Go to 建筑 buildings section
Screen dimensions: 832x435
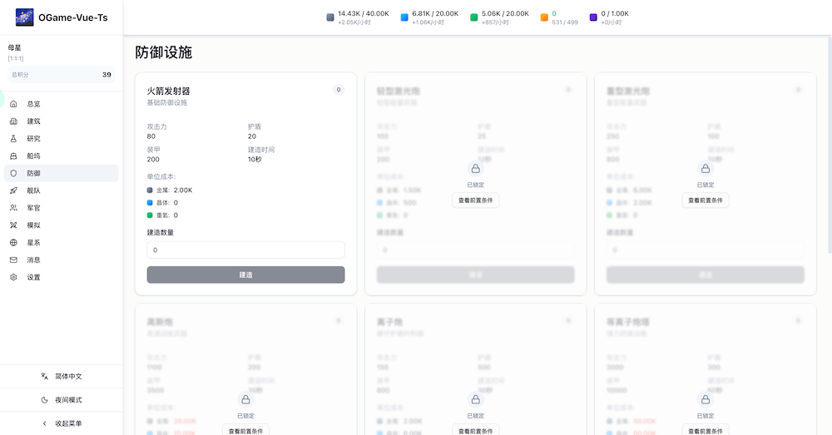pyautogui.click(x=33, y=121)
